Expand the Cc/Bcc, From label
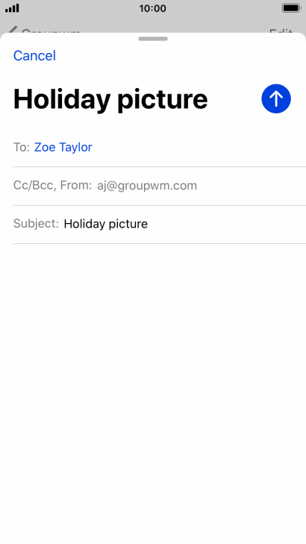306x544 pixels. pyautogui.click(x=52, y=185)
